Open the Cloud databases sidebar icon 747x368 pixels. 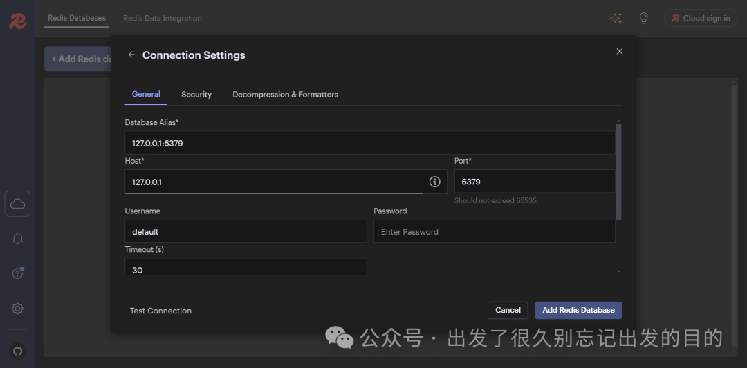click(18, 204)
